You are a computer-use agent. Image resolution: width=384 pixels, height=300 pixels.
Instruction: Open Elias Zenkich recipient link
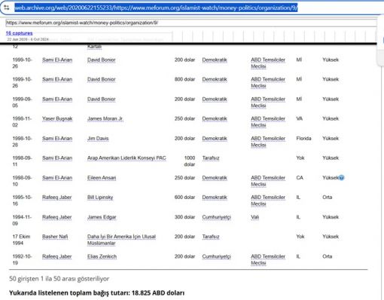click(102, 256)
